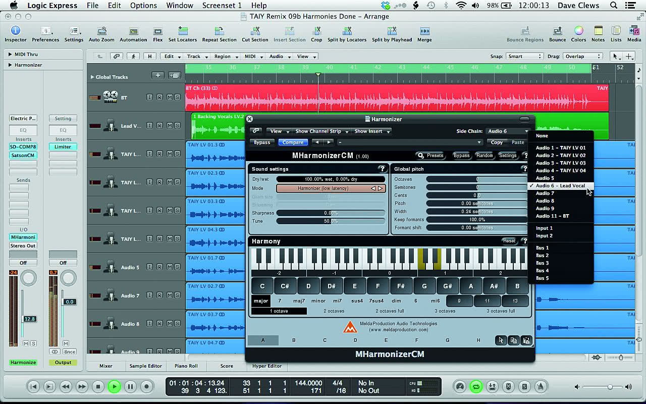This screenshot has width=646, height=404.
Task: Click the G# note button in Harmony
Action: click(447, 286)
